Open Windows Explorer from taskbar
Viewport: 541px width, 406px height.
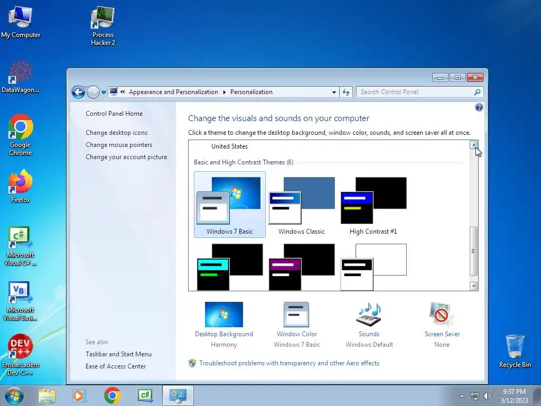(47, 395)
